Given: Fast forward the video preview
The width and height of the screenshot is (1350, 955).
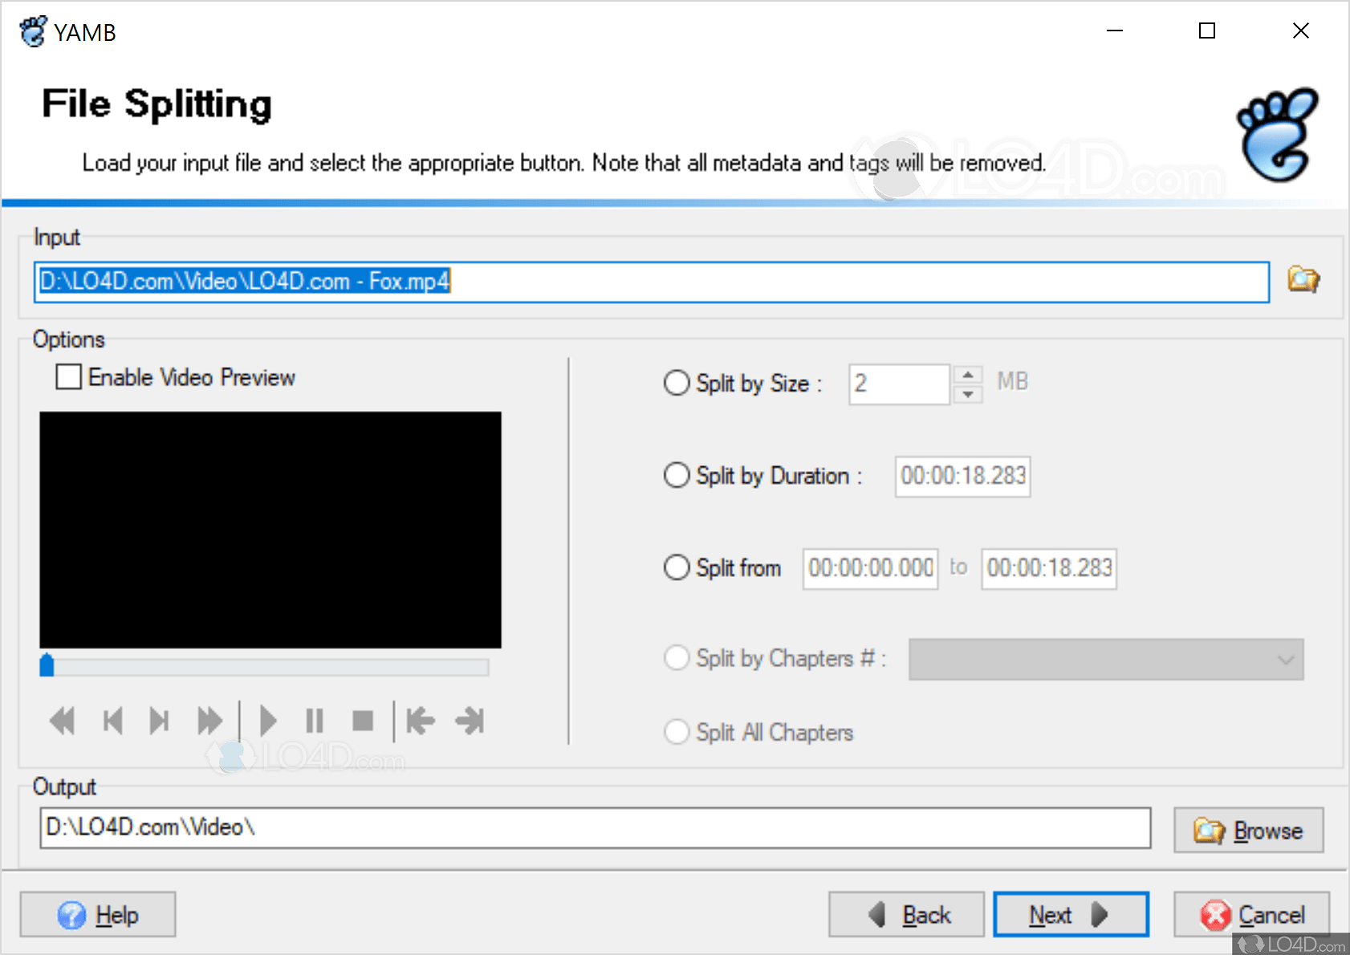Looking at the screenshot, I should click(x=209, y=720).
